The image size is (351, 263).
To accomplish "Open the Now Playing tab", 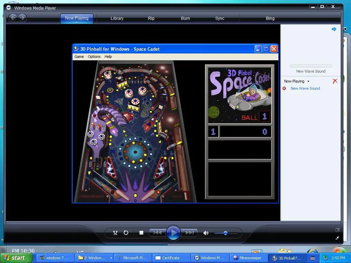I will pos(76,18).
